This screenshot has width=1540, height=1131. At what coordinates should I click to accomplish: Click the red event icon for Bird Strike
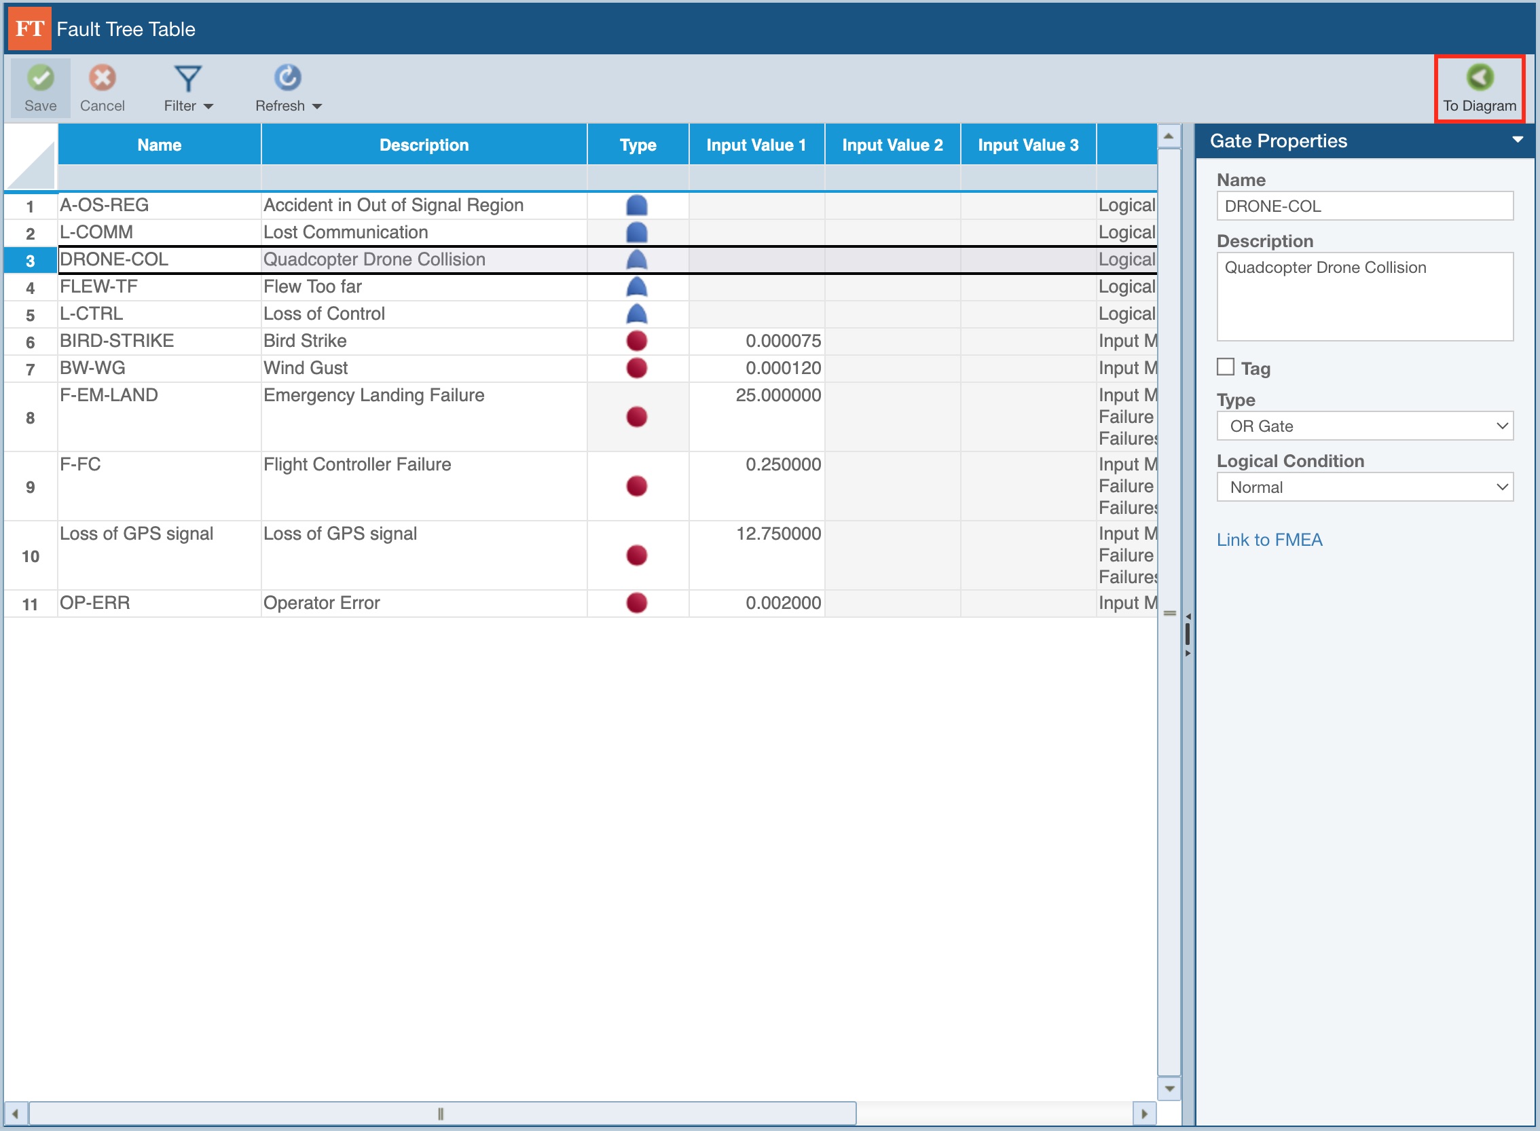(x=637, y=341)
